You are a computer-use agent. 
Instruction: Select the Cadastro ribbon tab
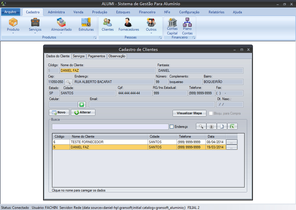pyautogui.click(x=33, y=12)
